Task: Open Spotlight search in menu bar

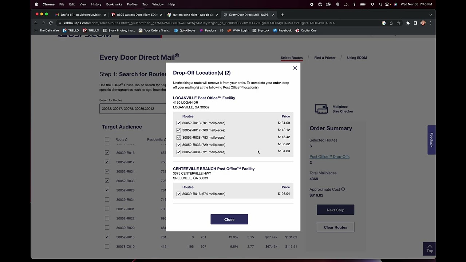Action: pyautogui.click(x=380, y=4)
